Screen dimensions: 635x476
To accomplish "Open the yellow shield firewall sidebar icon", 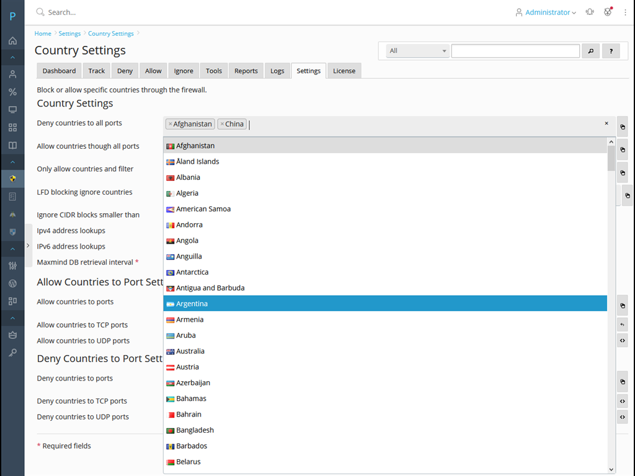I will click(x=12, y=179).
